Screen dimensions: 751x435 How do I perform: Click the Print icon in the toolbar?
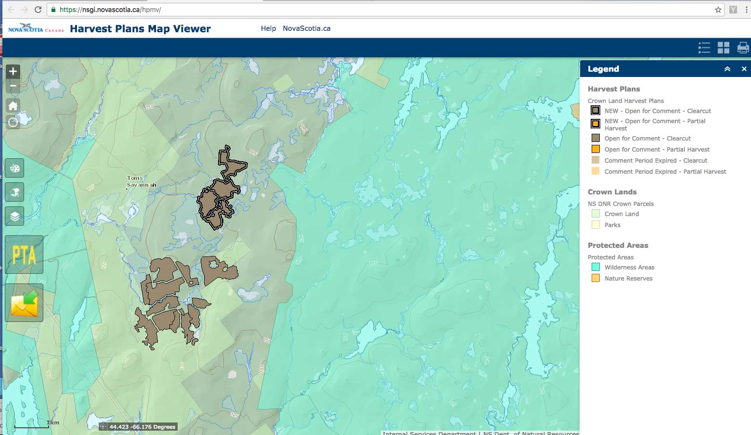click(743, 48)
